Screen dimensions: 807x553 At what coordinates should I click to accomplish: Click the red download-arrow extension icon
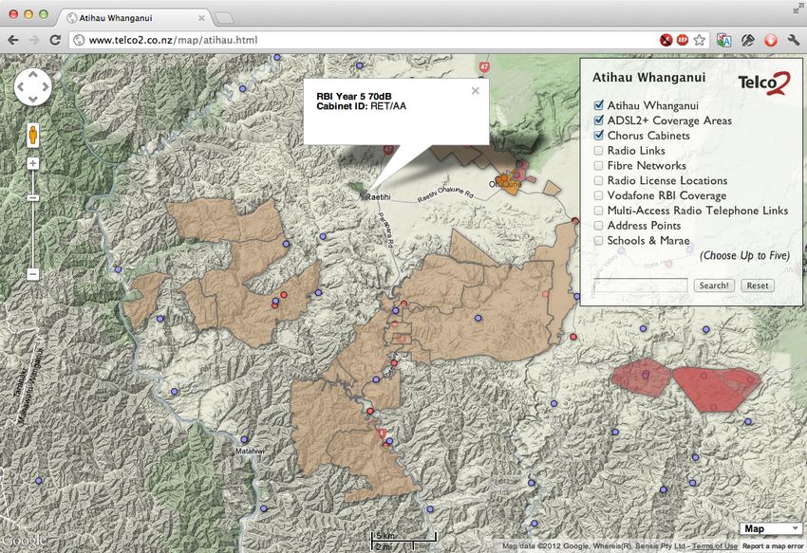(771, 40)
